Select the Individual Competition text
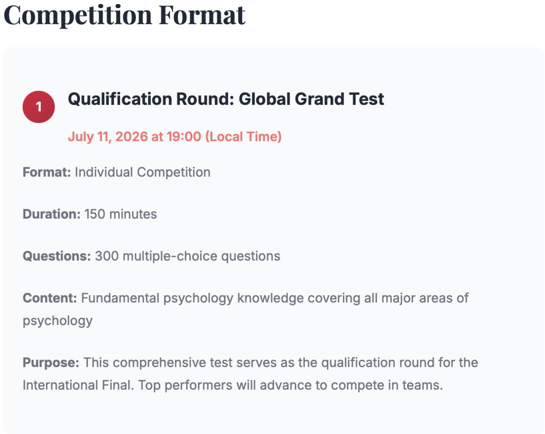 pos(142,173)
